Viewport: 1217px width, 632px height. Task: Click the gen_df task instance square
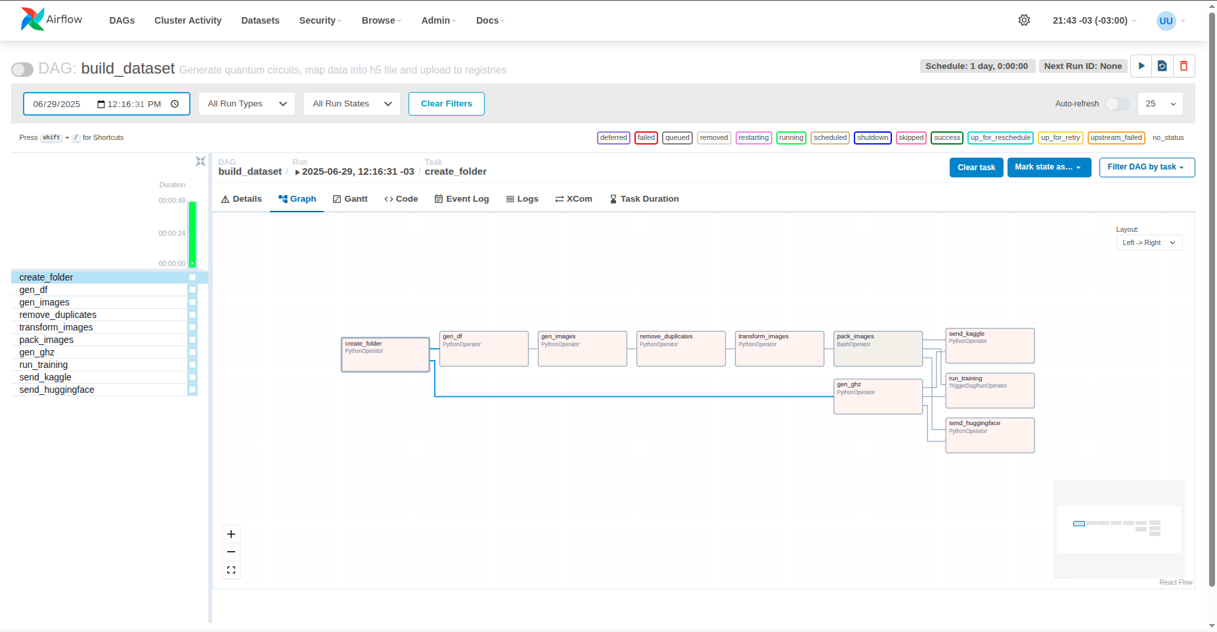pyautogui.click(x=192, y=290)
